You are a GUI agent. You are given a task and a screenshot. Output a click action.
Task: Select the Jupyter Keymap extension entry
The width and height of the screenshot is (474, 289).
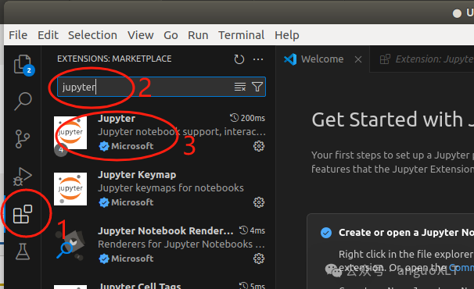coord(160,188)
